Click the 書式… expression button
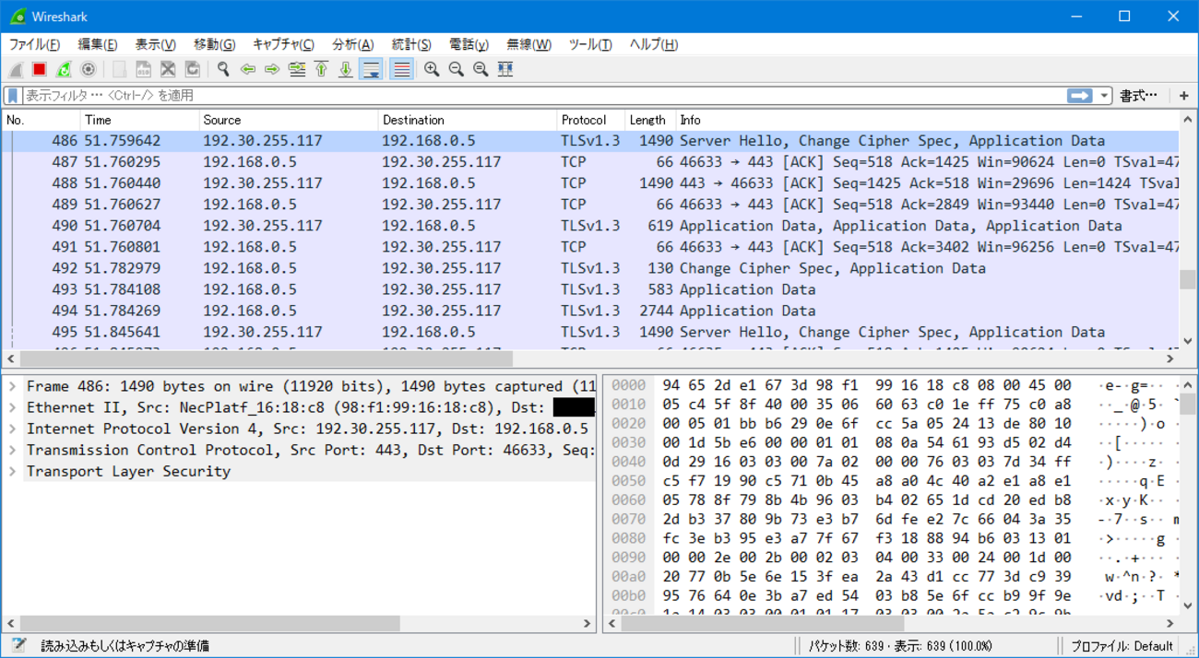 point(1138,96)
